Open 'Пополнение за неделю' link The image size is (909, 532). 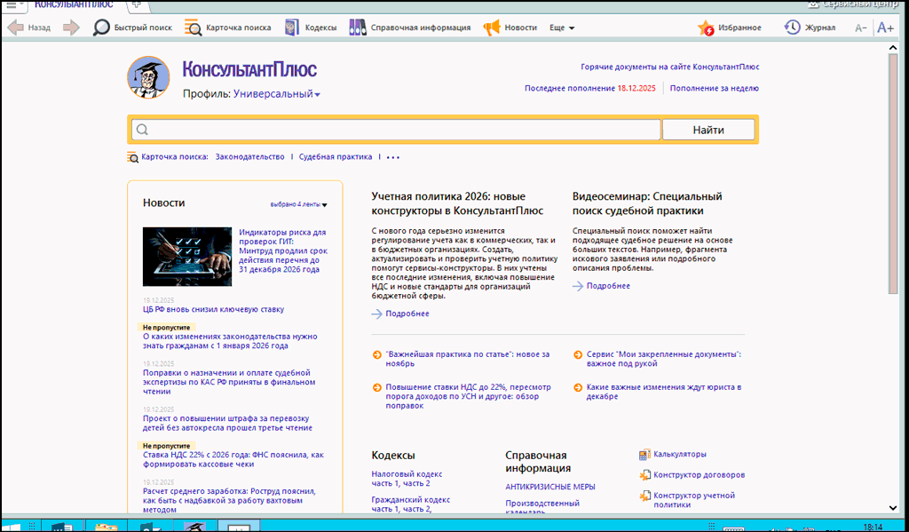coord(714,88)
